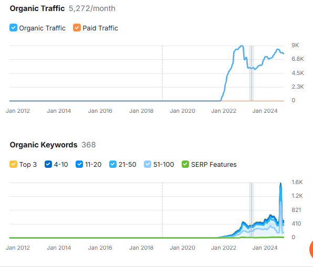Toggle the Paid Traffic checkbox

click(77, 28)
